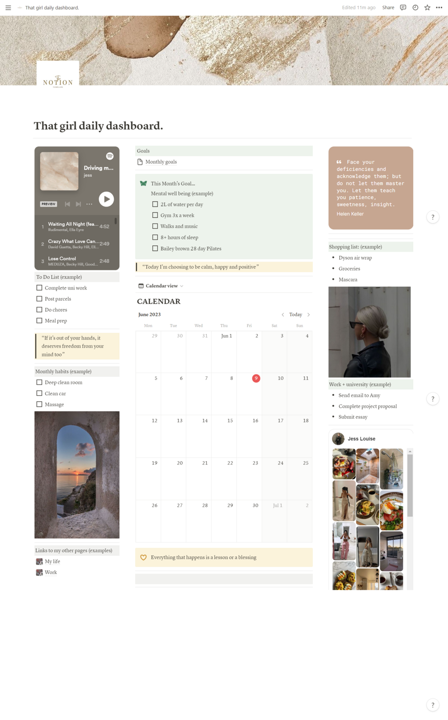Favorite this page with the star icon
Image resolution: width=448 pixels, height=720 pixels.
click(x=427, y=8)
